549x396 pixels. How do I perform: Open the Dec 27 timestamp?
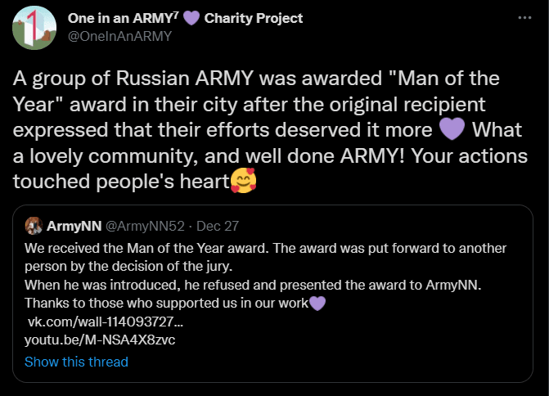click(218, 226)
